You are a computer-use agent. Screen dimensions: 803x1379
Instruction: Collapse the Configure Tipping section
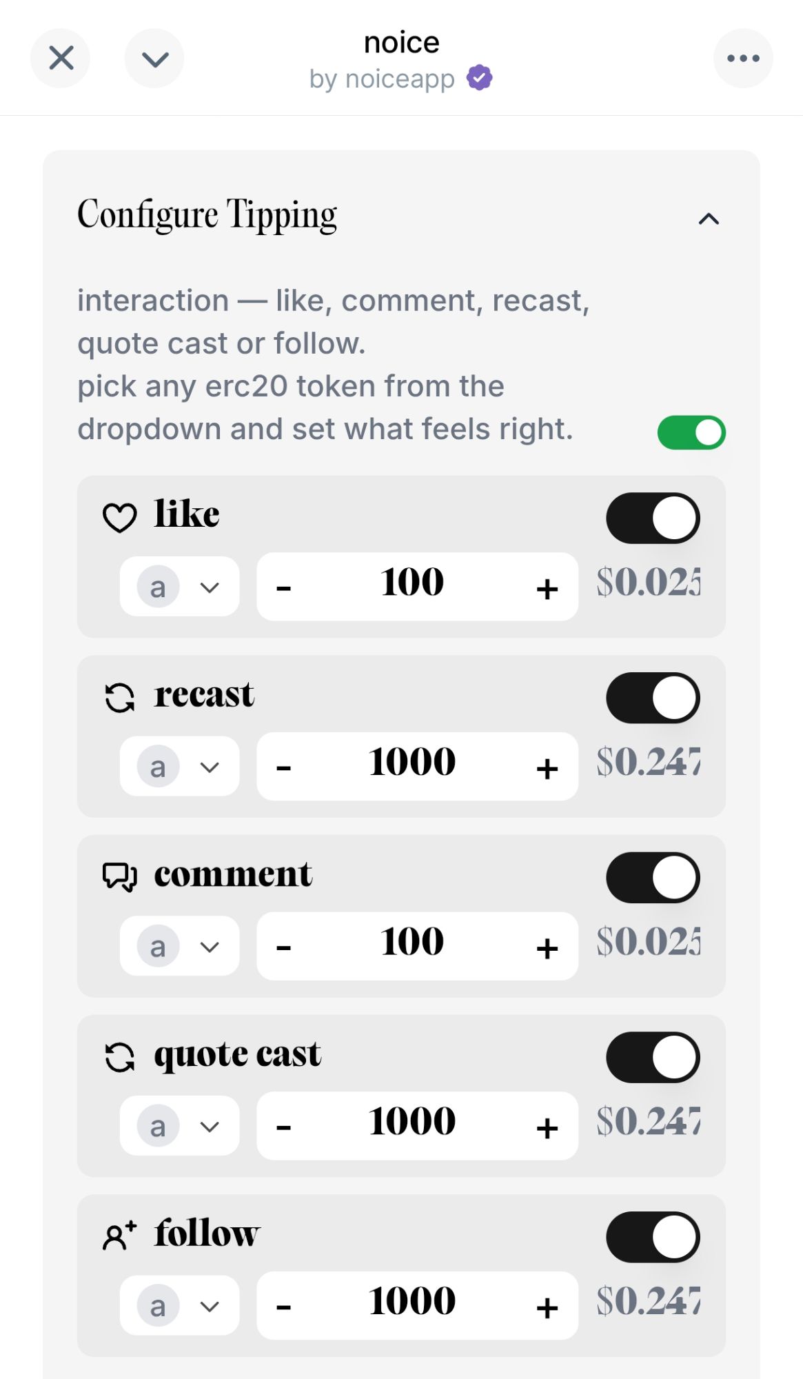tap(709, 219)
